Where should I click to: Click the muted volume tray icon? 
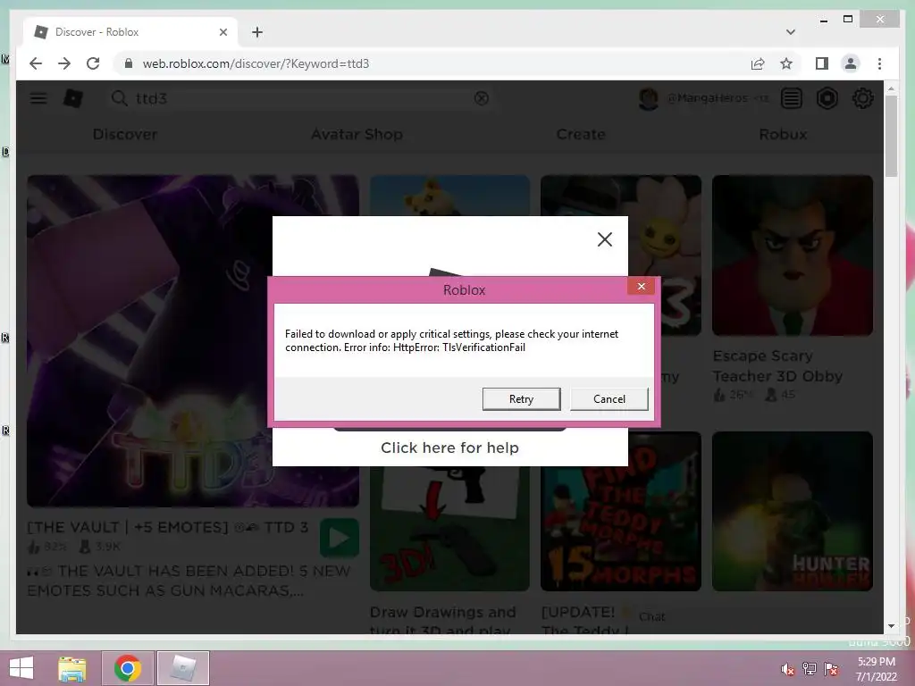(787, 669)
